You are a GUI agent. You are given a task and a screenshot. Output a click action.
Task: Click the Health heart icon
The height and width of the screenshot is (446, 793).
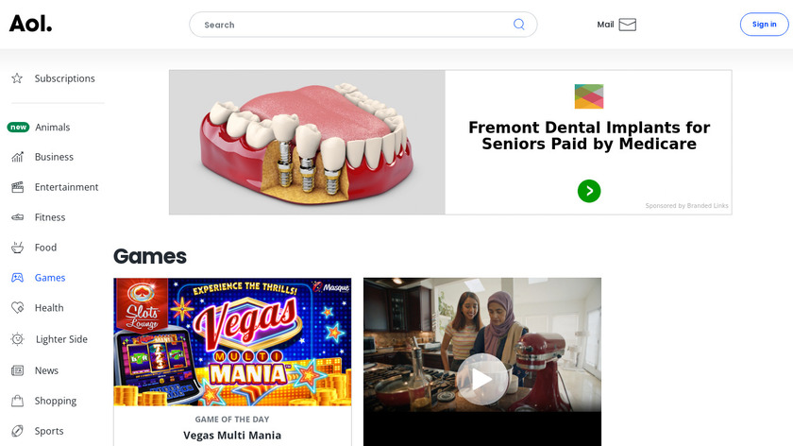[x=17, y=308]
